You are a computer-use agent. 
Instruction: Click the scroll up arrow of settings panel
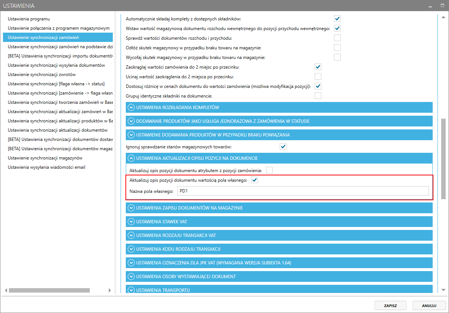click(443, 17)
